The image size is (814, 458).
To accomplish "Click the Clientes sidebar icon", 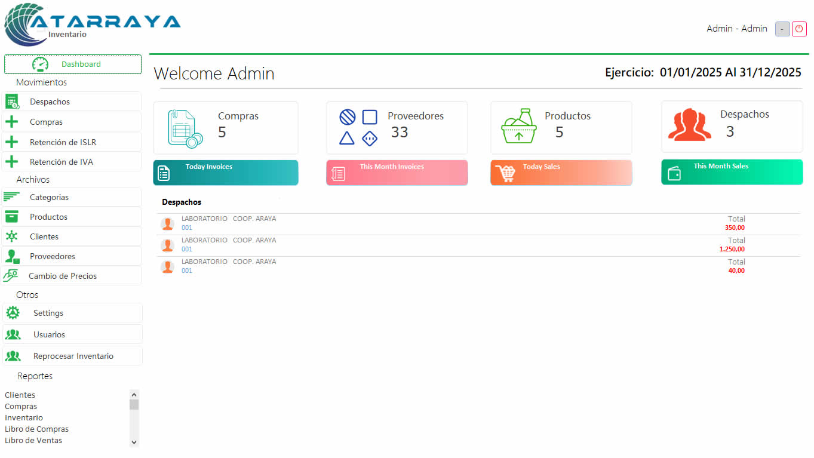I will click(x=11, y=236).
